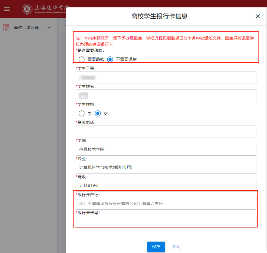Choose the 不需要退款 radio option
The height and width of the screenshot is (253, 267).
click(110, 59)
